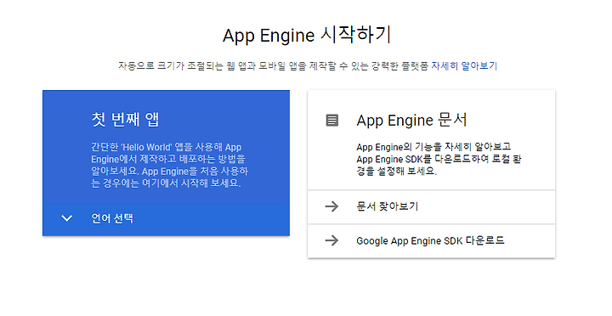Image resolution: width=612 pixels, height=316 pixels.
Task: Click the App Engine 문서 document icon
Action: (332, 120)
